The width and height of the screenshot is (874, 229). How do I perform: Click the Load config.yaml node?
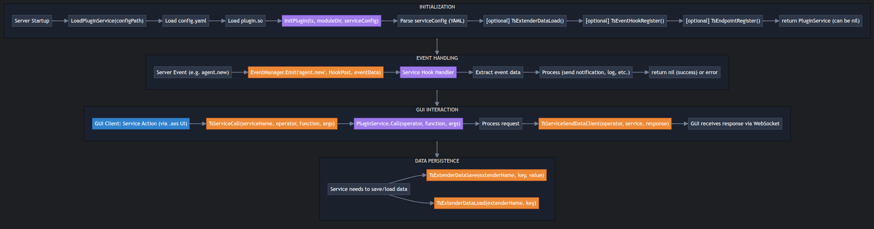[x=186, y=21]
